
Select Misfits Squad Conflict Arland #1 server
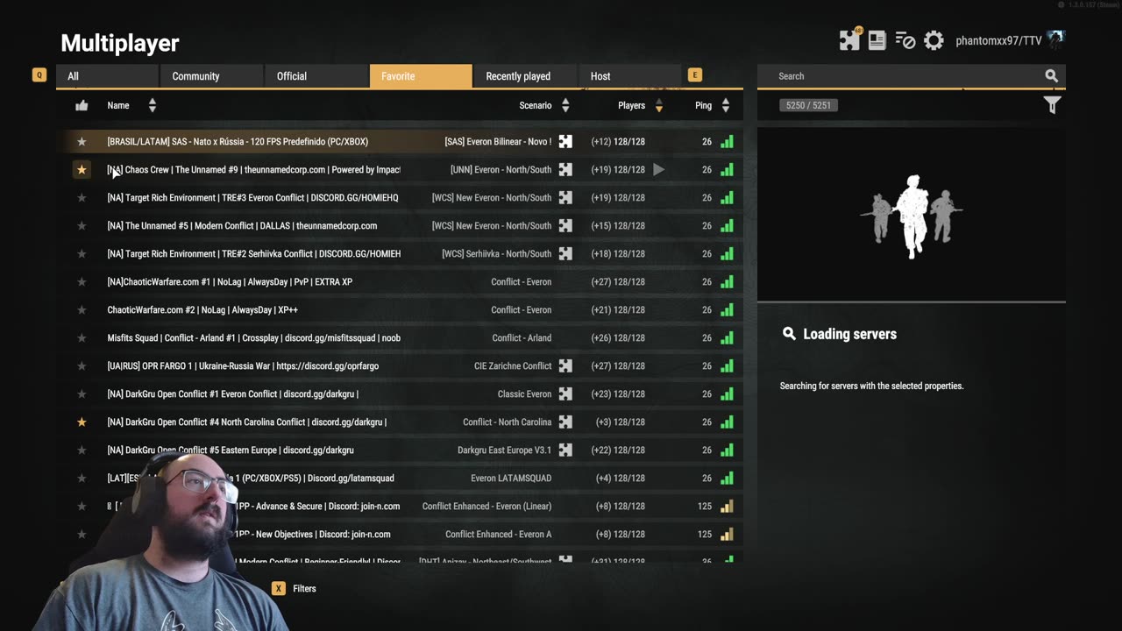coord(400,337)
